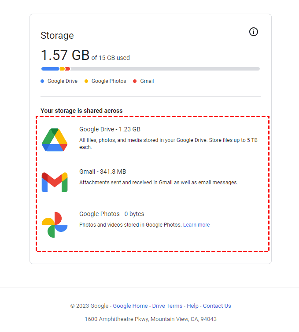
Task: Click the Gmail label in the legend
Action: pos(147,81)
